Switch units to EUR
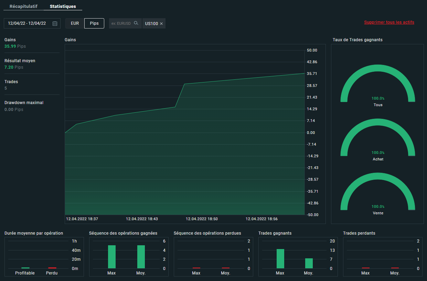 coord(75,23)
